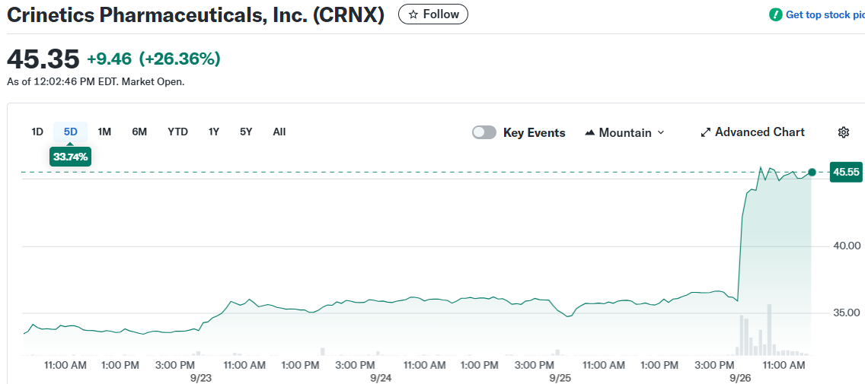Switch chart to 1M range

pos(104,132)
